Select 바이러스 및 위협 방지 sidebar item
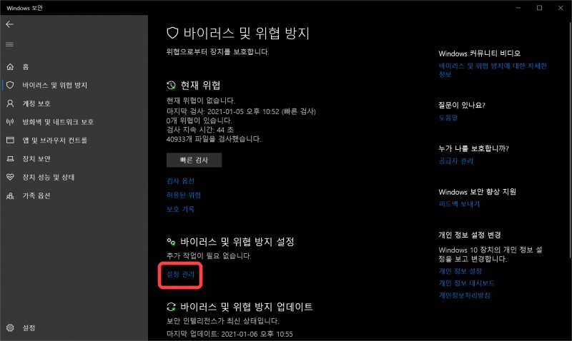This screenshot has width=572, height=341. pyautogui.click(x=74, y=85)
